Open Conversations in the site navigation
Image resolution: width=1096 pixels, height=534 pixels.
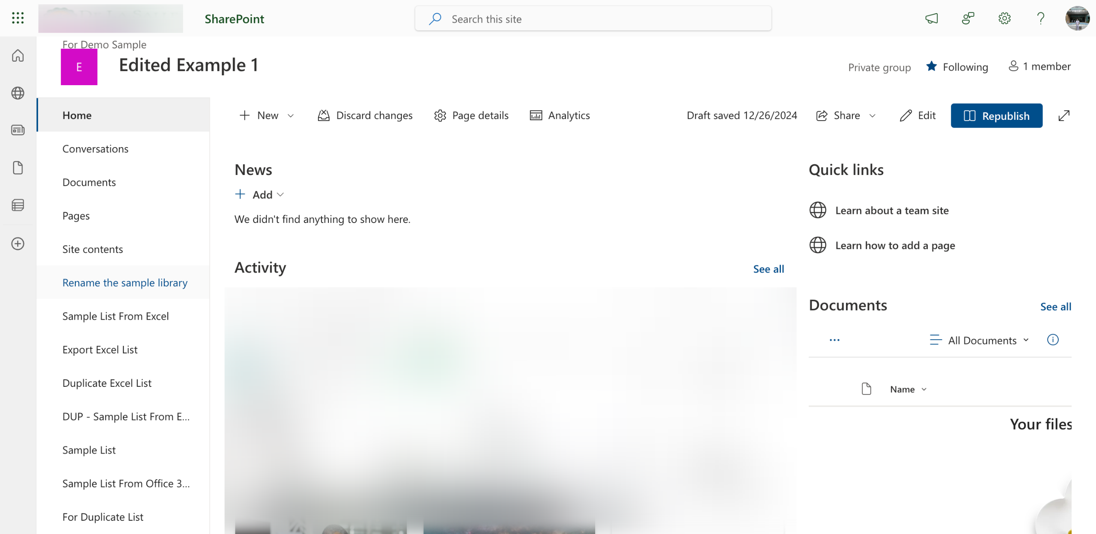coord(95,149)
